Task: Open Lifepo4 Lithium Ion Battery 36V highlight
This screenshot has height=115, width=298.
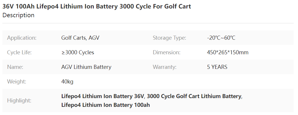Action: point(103,96)
